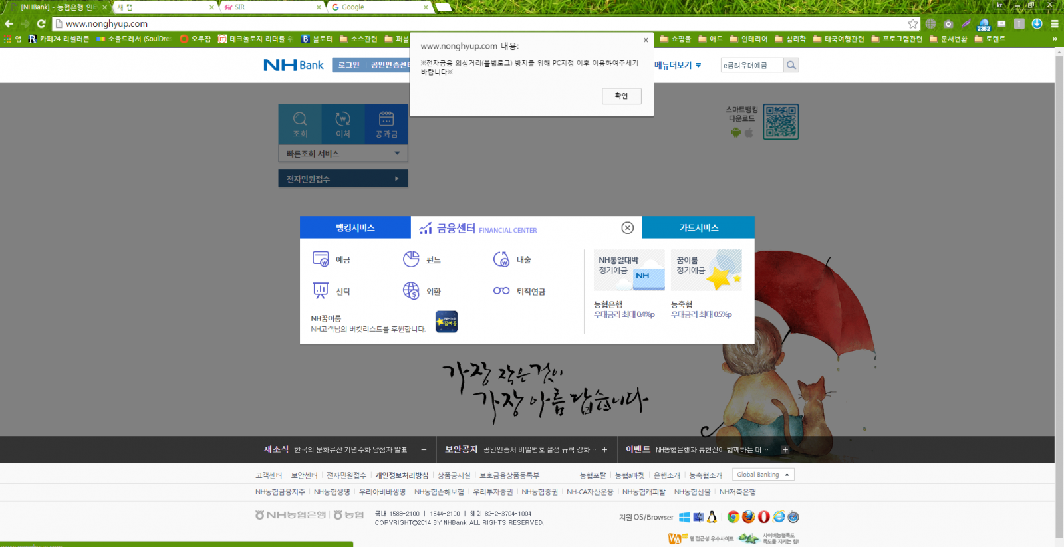
Task: Click the Android download icon
Action: pos(735,132)
